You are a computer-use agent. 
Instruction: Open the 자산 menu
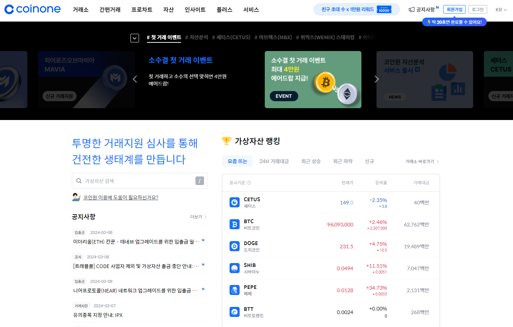(168, 10)
